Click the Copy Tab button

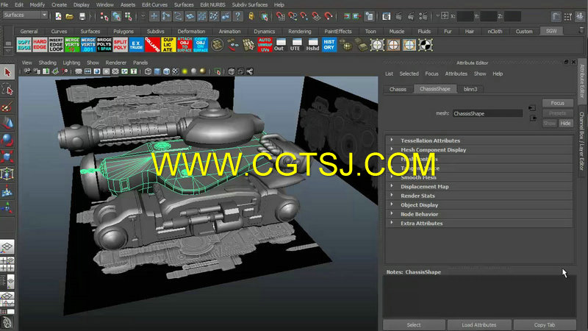545,325
